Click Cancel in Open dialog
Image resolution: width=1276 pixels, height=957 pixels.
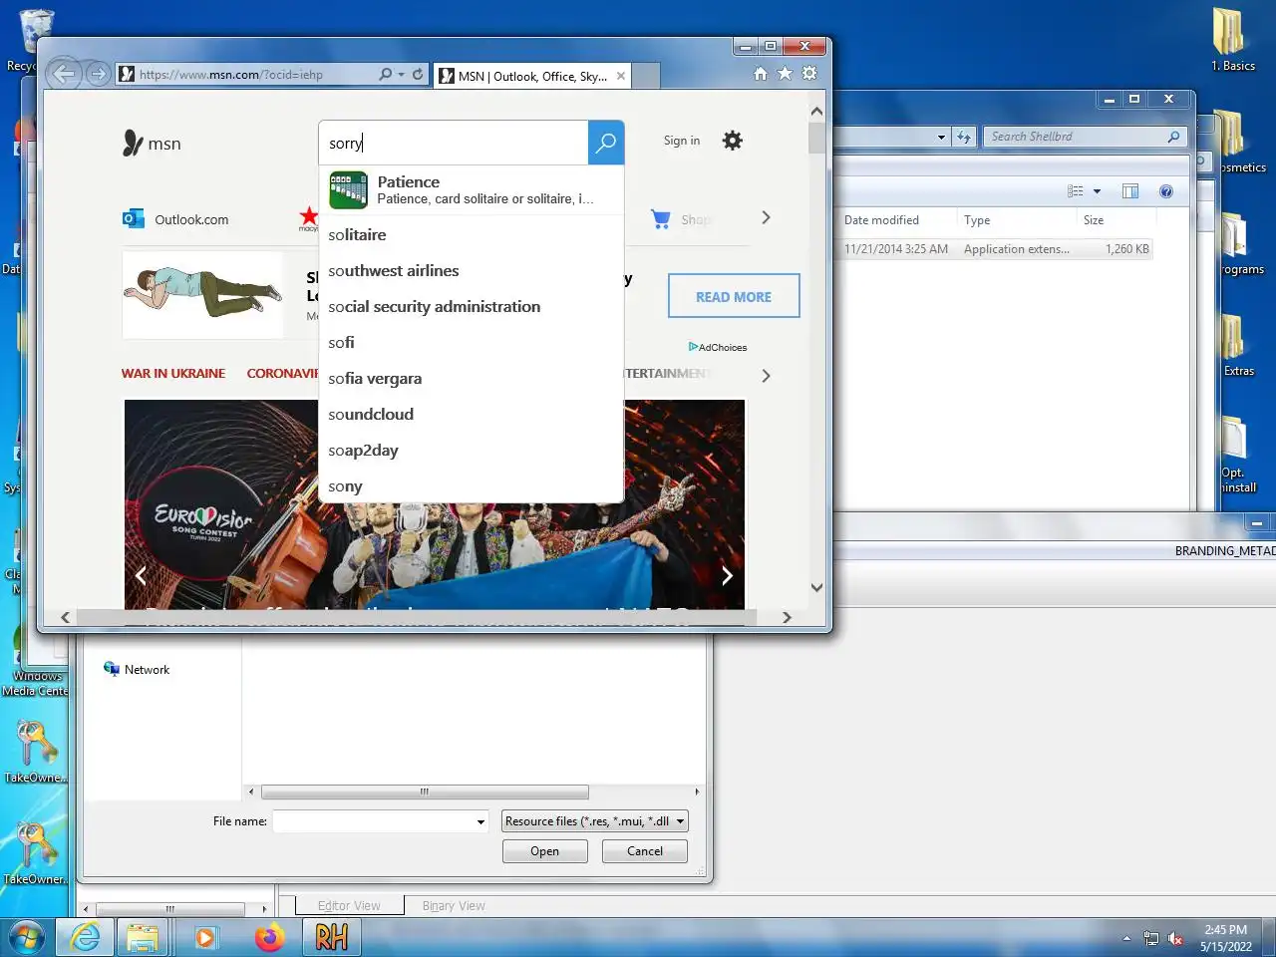[644, 851]
